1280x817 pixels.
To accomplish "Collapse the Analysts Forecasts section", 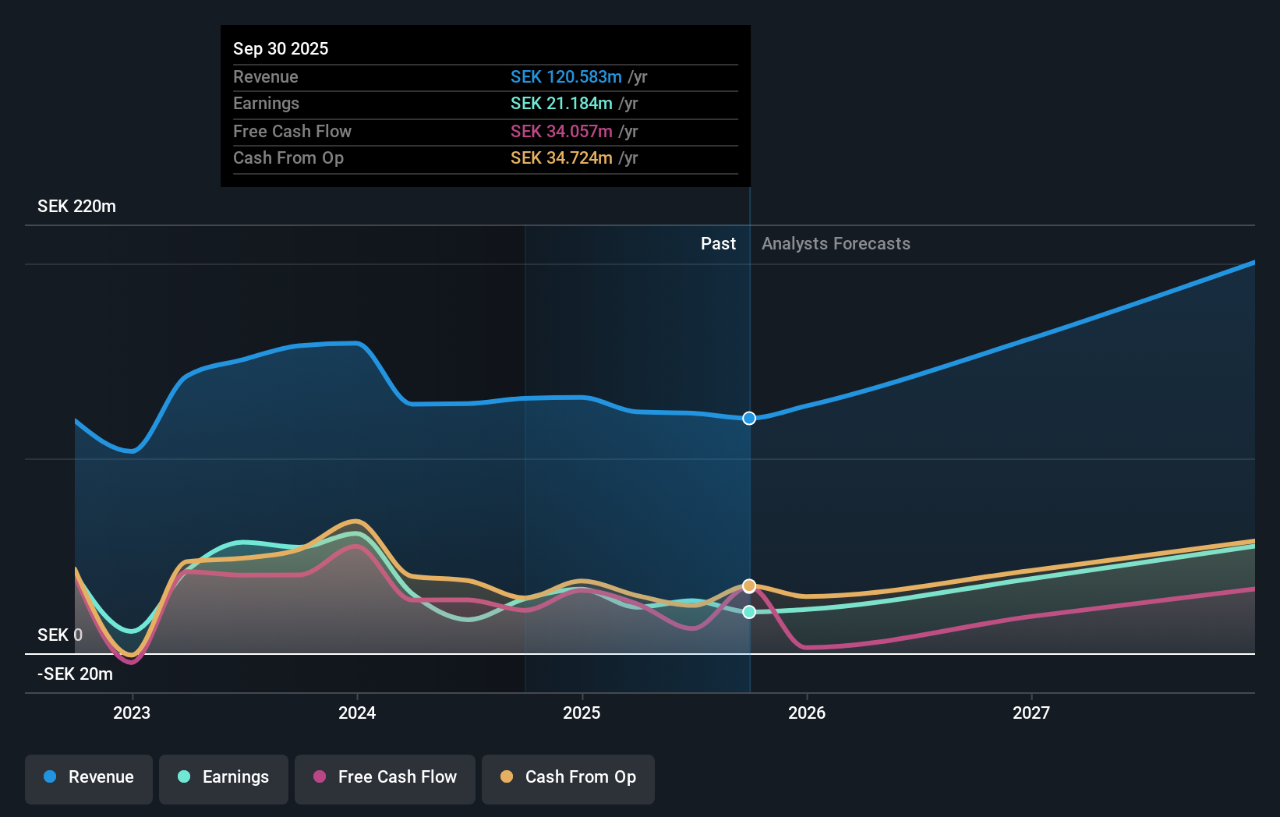I will [836, 243].
